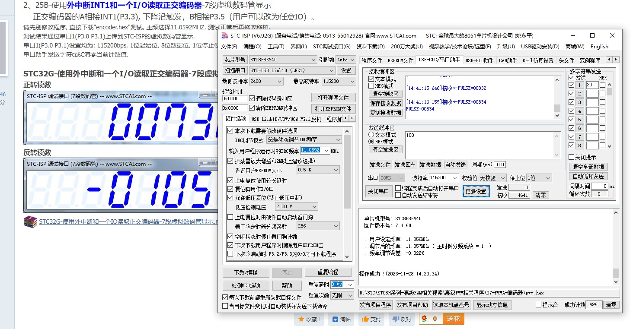Click the 关闭串口 button
Image resolution: width=633 pixels, height=329 pixels.
[x=378, y=191]
